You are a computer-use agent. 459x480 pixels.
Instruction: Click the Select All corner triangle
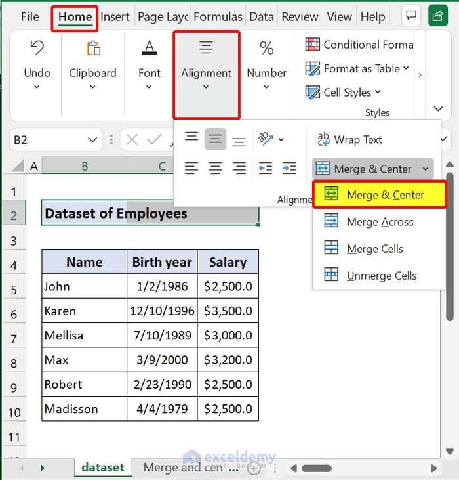(18, 165)
